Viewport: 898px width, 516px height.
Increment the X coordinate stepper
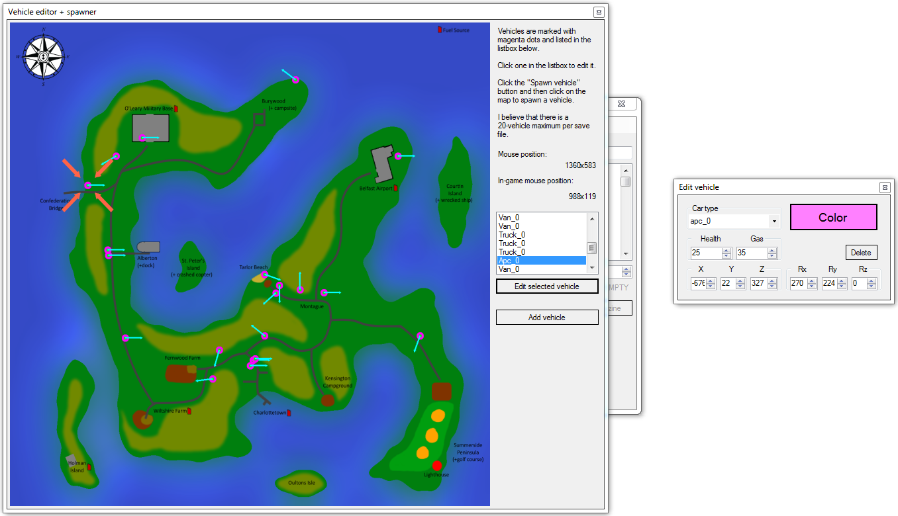coord(711,280)
